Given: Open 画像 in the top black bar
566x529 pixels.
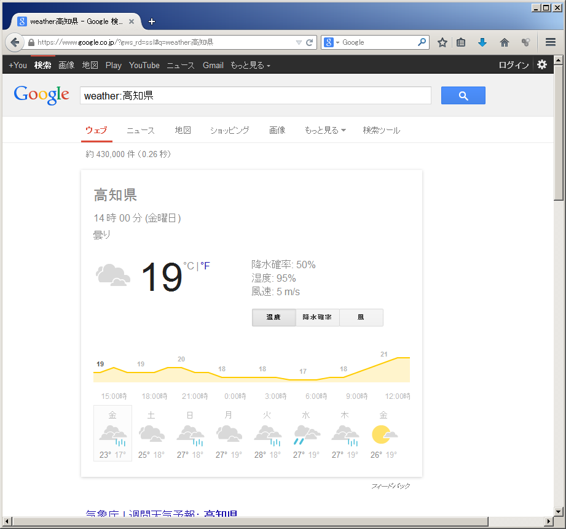Looking at the screenshot, I should pos(66,65).
